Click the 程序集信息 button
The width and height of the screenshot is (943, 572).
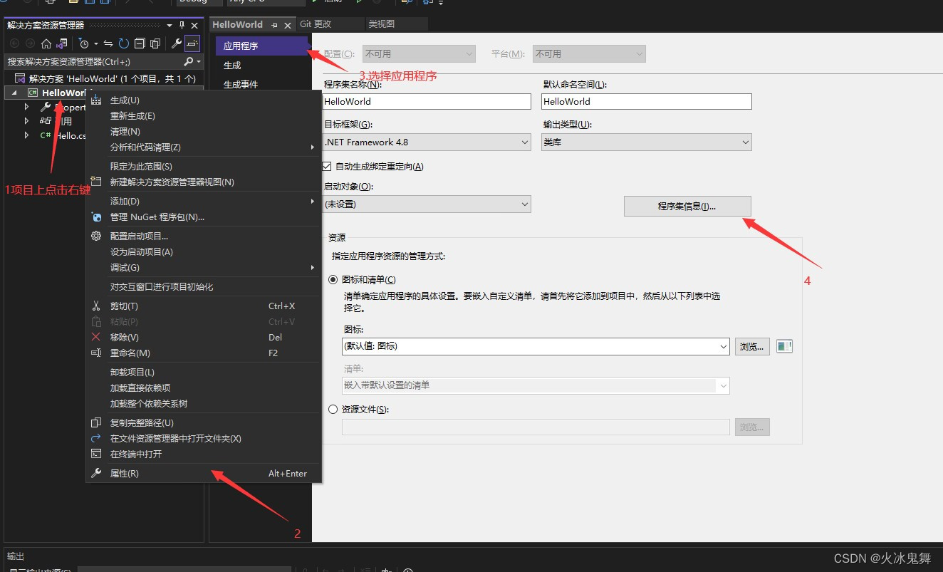click(x=687, y=206)
